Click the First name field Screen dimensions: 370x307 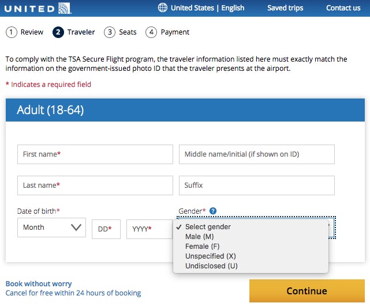tap(95, 154)
